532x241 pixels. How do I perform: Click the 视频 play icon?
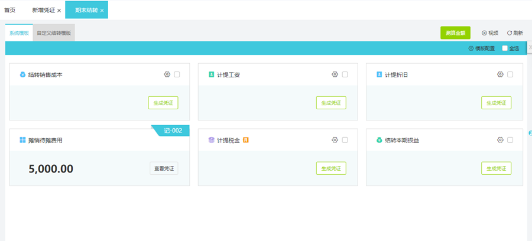point(484,33)
